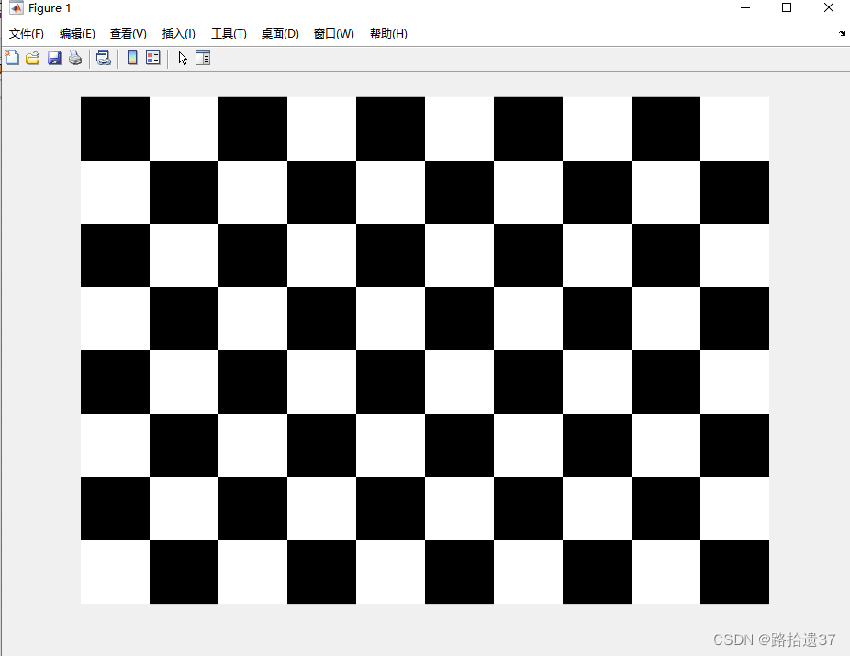Minimize the Figure 1 window
The height and width of the screenshot is (656, 850).
click(745, 8)
